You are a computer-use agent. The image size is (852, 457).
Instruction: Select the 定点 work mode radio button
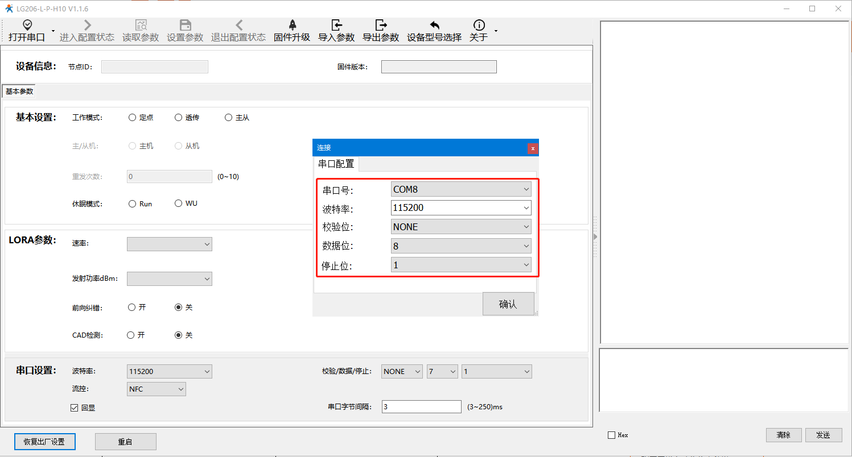tap(133, 118)
